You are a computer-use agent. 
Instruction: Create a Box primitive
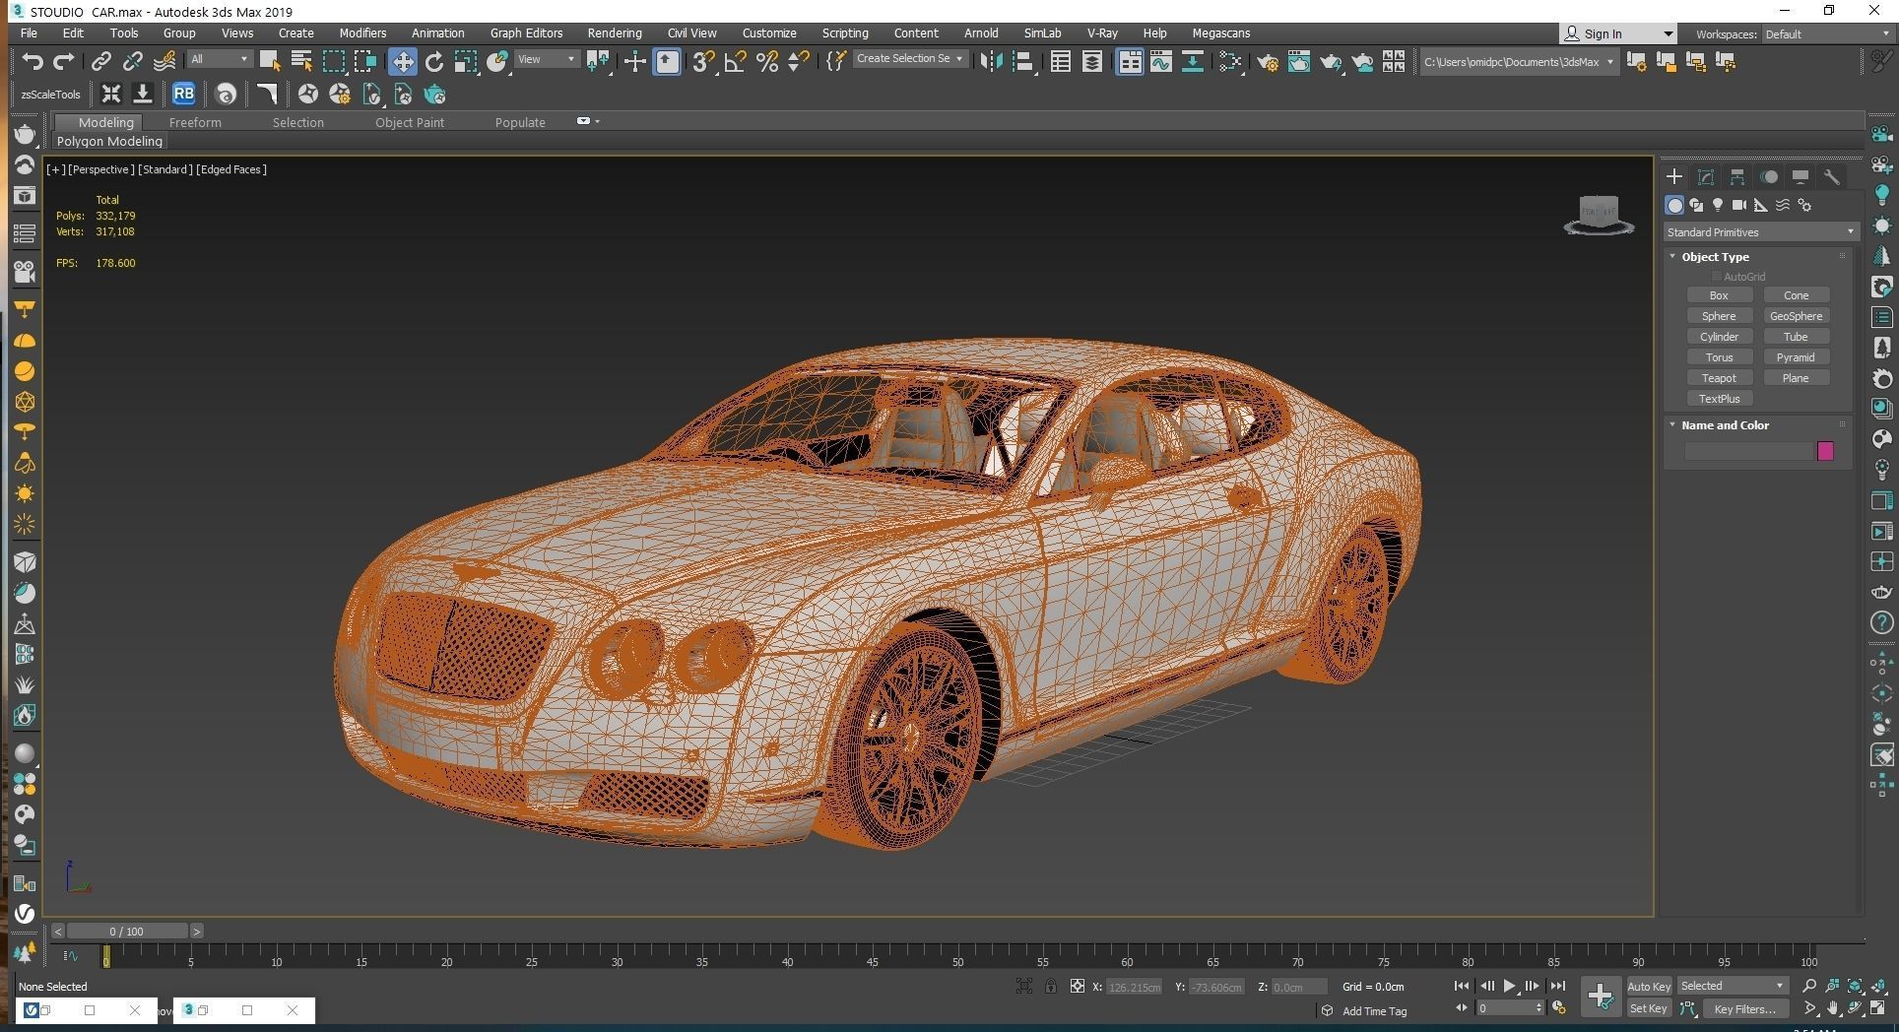(x=1719, y=295)
